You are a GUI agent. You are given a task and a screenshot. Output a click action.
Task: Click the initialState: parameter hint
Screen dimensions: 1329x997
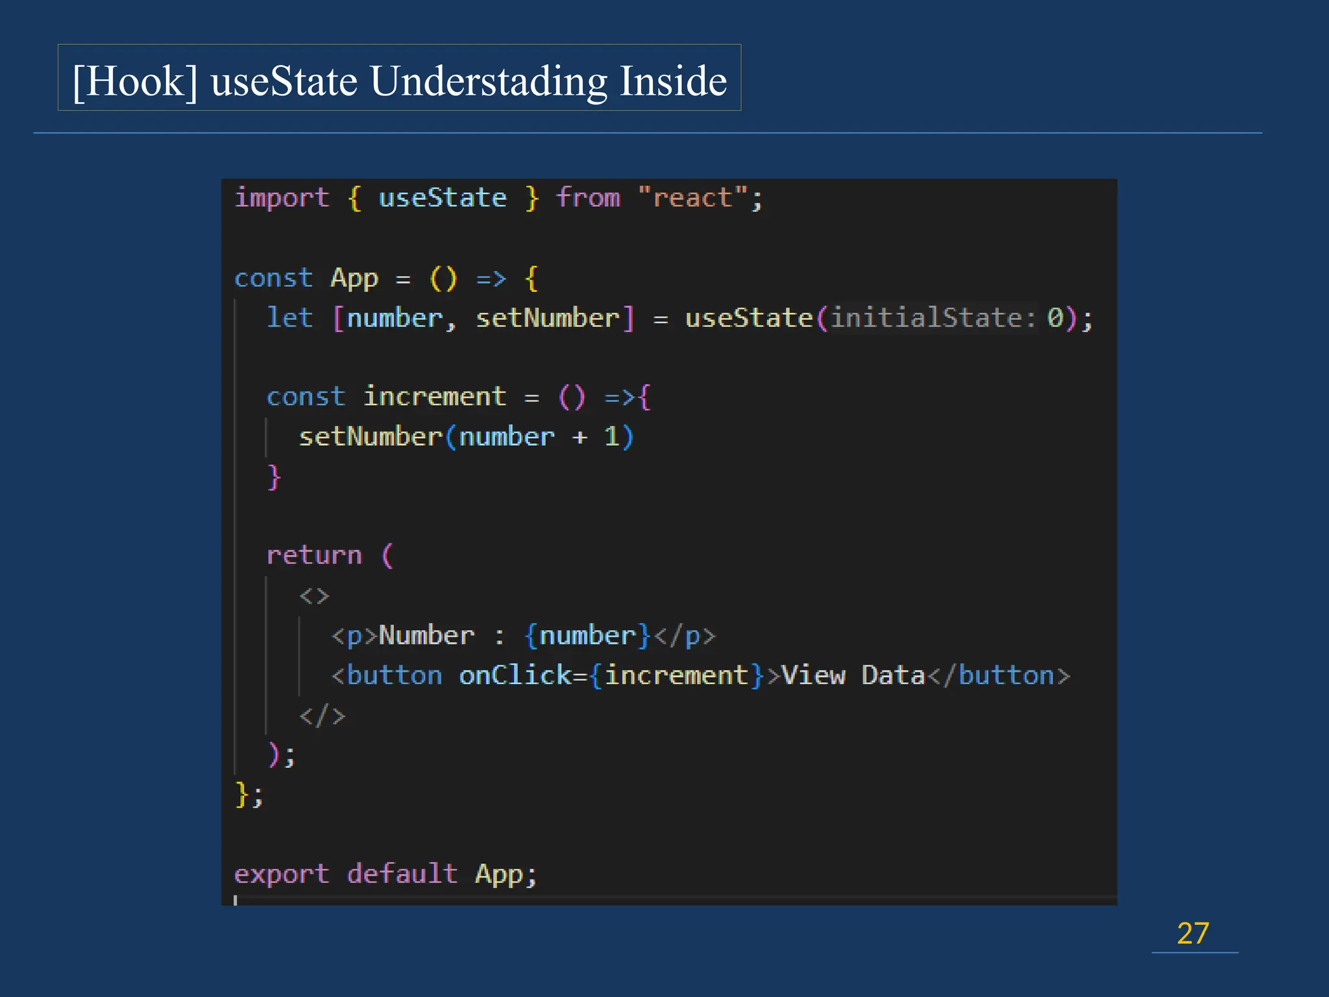pos(933,318)
